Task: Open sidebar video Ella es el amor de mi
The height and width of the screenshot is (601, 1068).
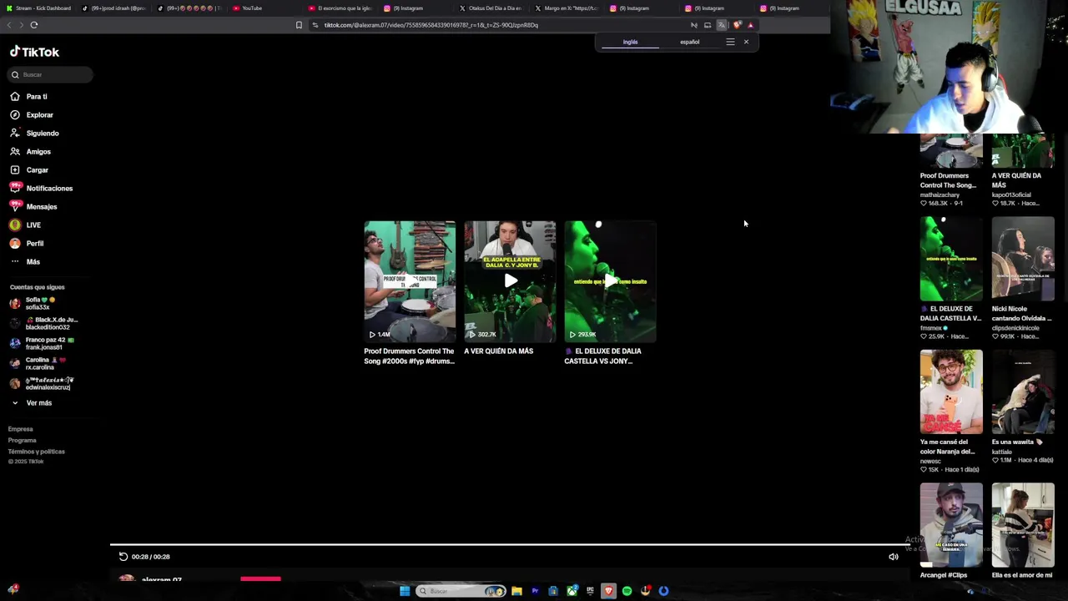Action: point(1023,525)
